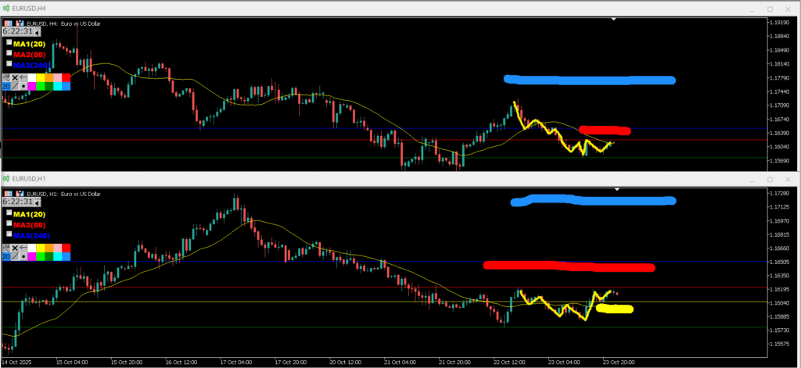This screenshot has width=801, height=368.
Task: Select the diagonal line tool in H1 palette
Action: pos(15,257)
